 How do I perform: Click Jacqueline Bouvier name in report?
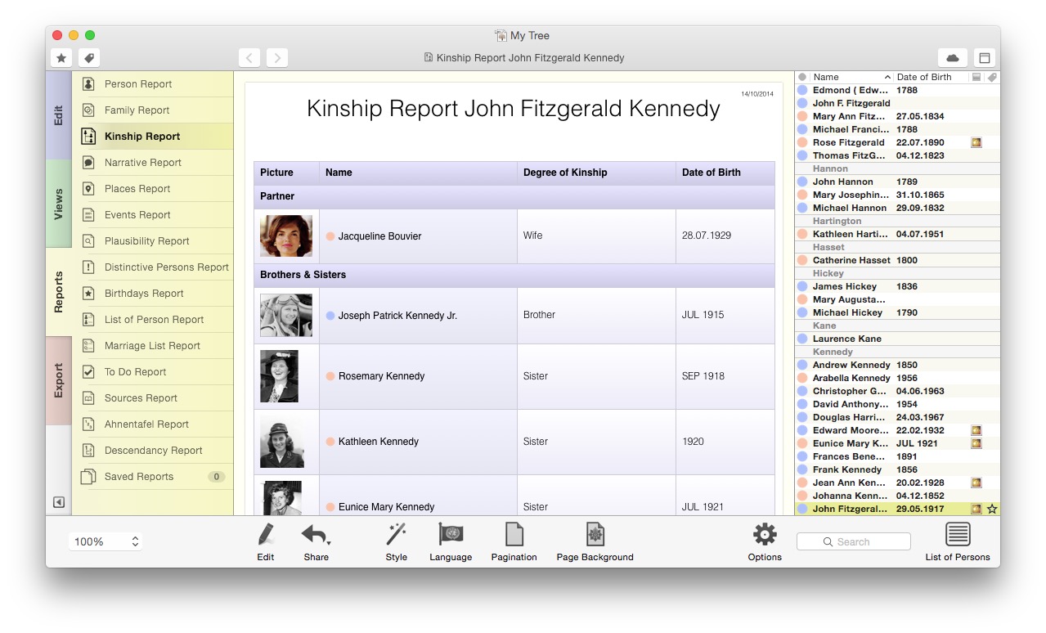pyautogui.click(x=379, y=236)
